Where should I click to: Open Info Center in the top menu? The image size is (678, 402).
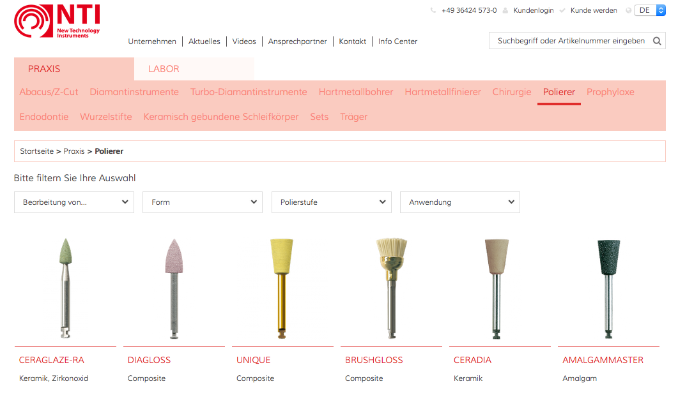pyautogui.click(x=398, y=41)
